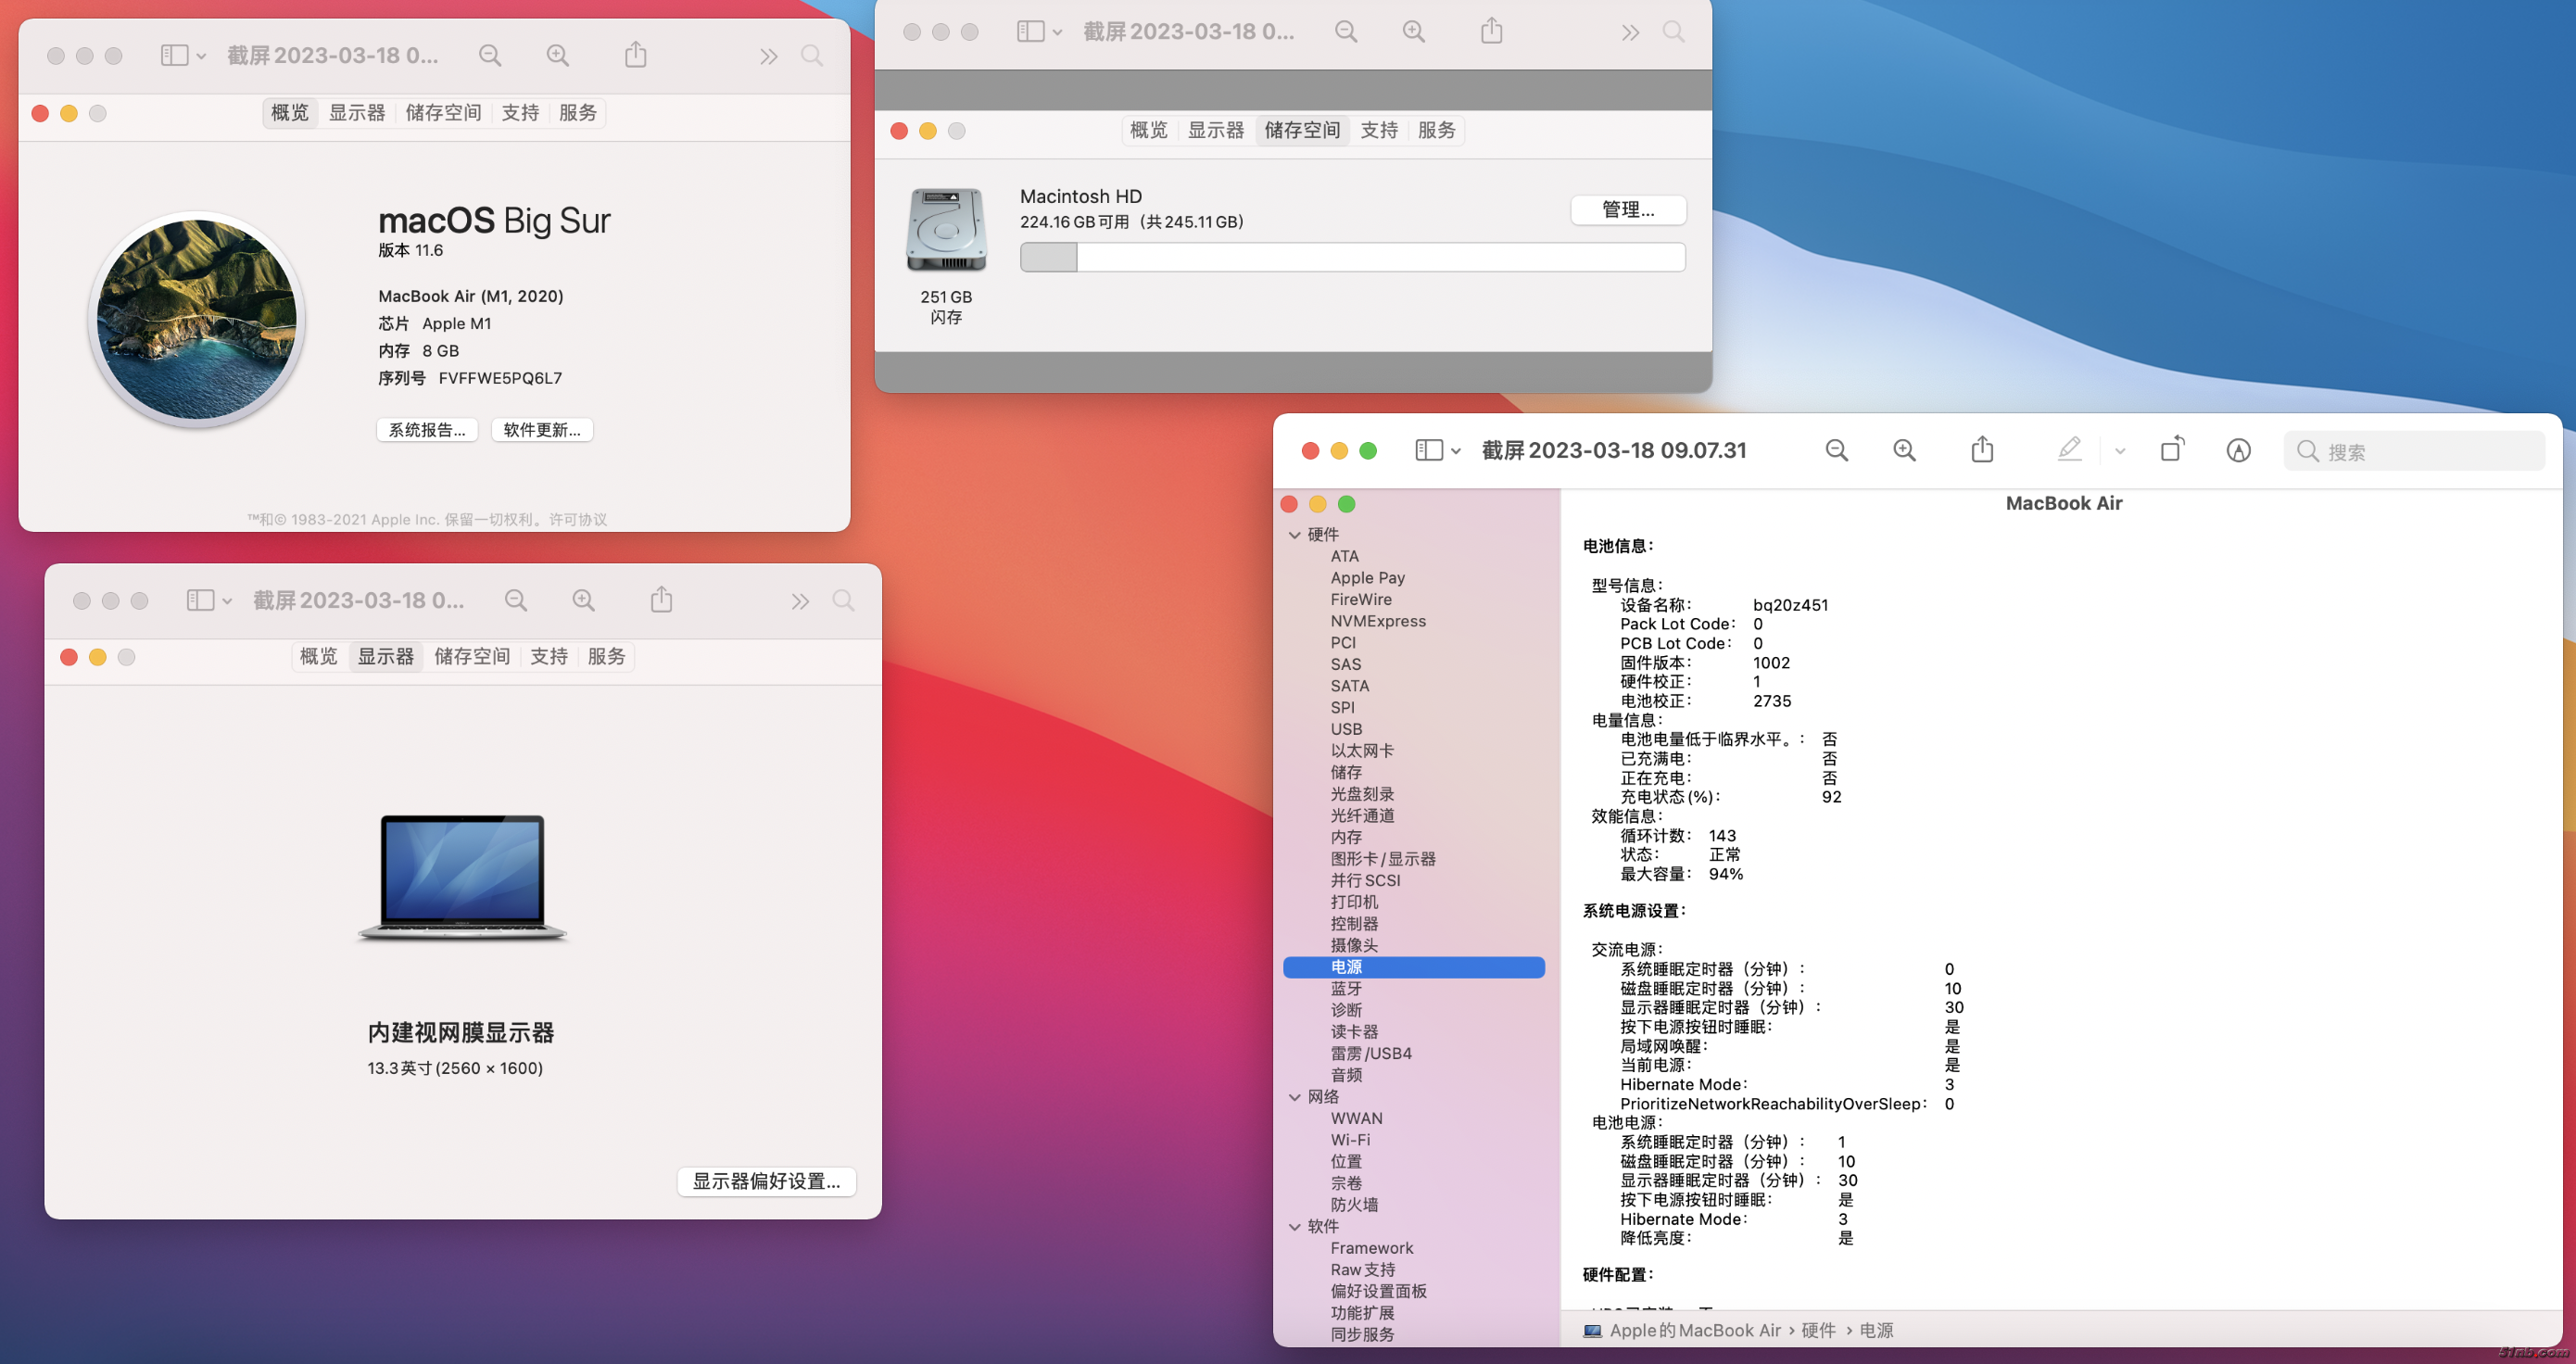Zoom out in the storage Preview window
Screen dimensions: 2576x1364
coord(1346,32)
